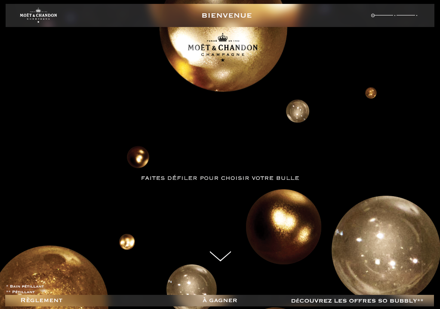Open the Règlement link
This screenshot has height=309, width=440.
click(x=42, y=300)
